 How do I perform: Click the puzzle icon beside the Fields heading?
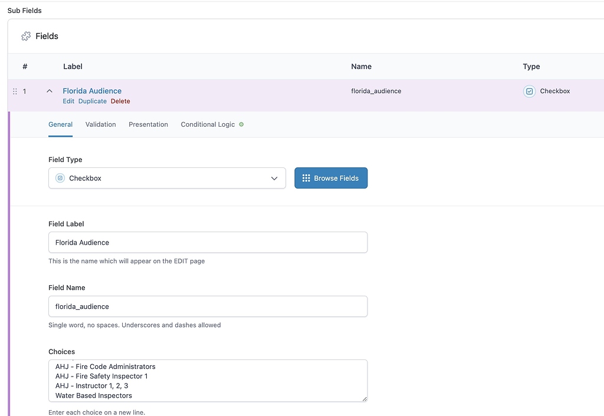coord(26,36)
